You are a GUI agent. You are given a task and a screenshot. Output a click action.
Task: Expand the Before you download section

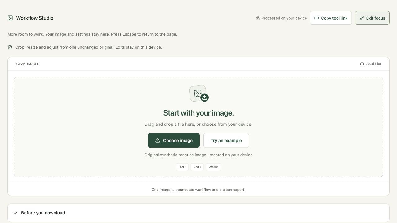tap(198, 213)
